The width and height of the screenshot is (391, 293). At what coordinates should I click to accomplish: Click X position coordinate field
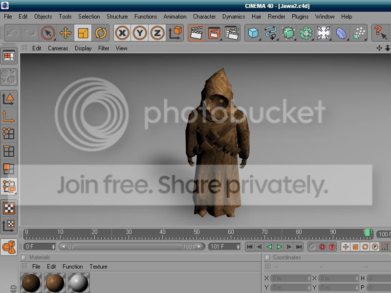(291, 278)
